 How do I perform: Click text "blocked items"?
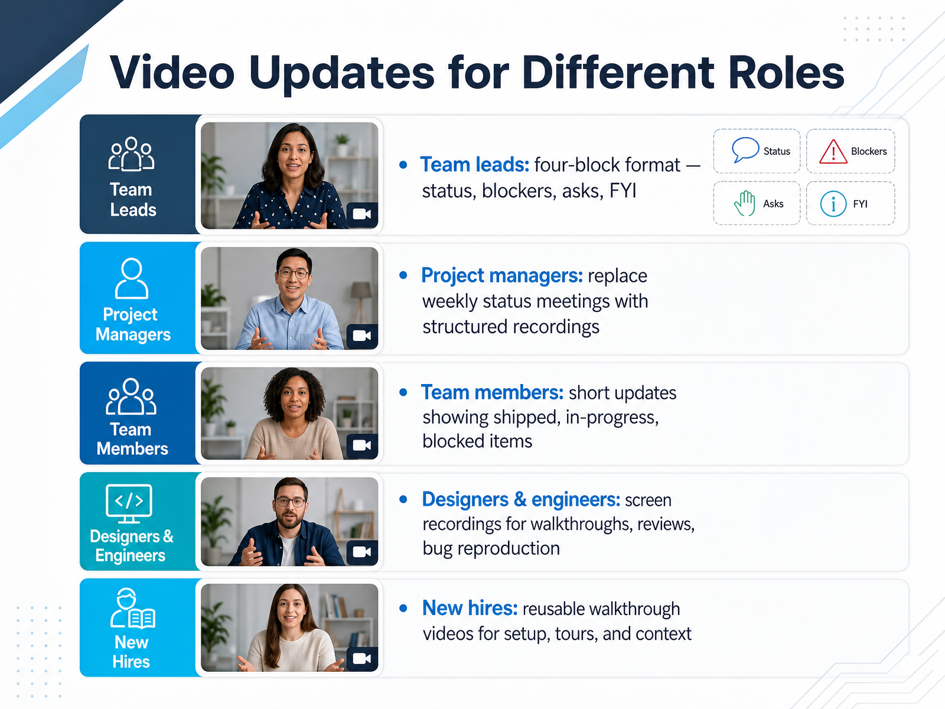[477, 441]
